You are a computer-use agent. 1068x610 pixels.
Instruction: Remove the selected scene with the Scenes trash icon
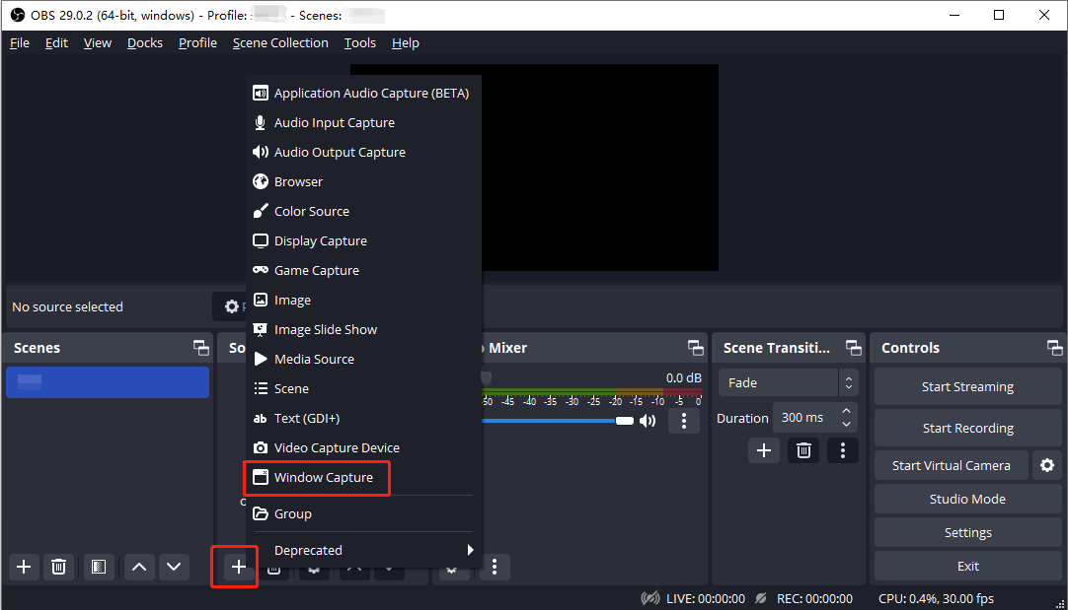(x=58, y=567)
